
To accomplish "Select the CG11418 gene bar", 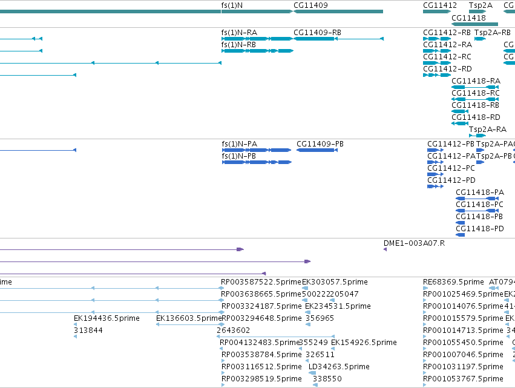I will coord(474,24).
